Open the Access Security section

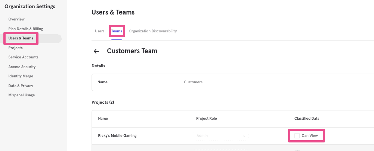coord(22,67)
